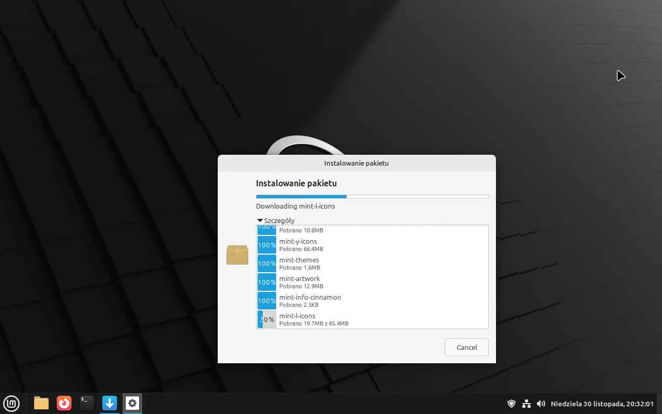Open the calendar from the panel clock
Screen dimensions: 662x414
coord(603,404)
